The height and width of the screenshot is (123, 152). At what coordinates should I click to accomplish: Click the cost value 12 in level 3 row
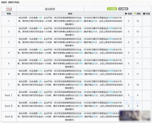(x=138, y=42)
